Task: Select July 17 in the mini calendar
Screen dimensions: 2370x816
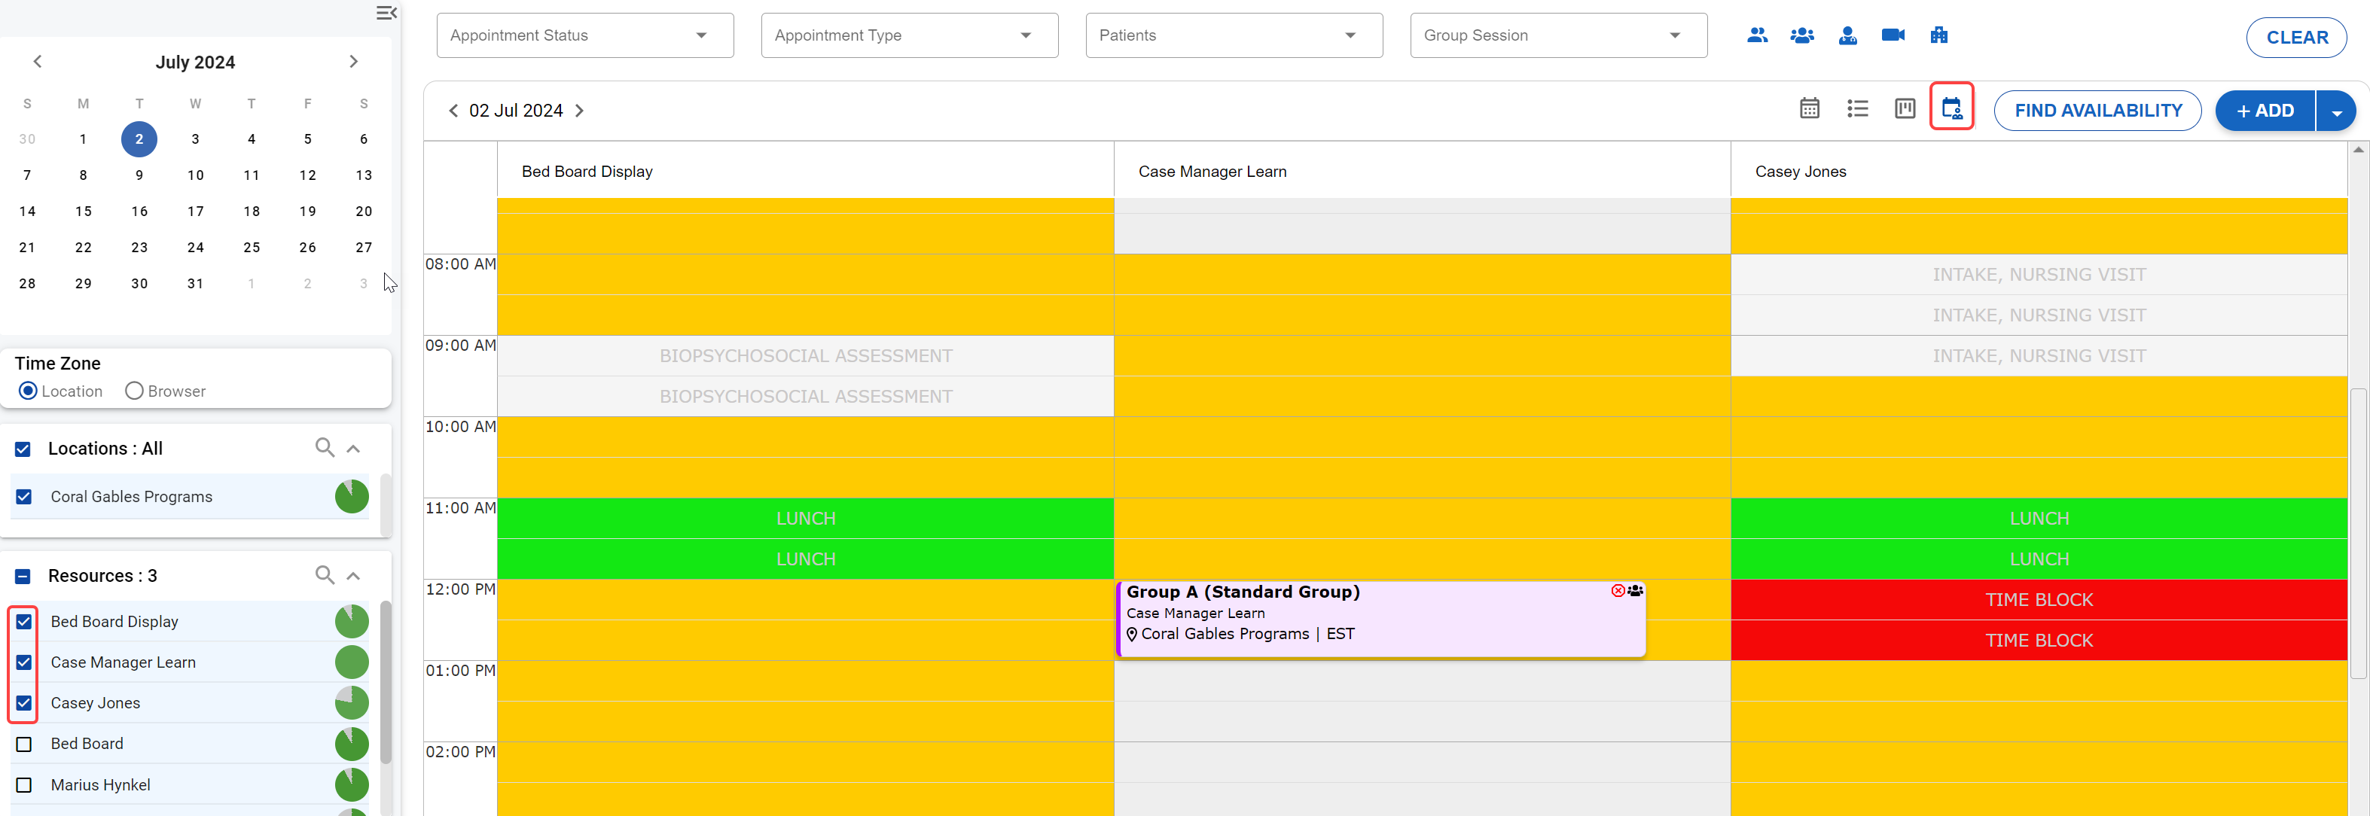Action: click(195, 211)
